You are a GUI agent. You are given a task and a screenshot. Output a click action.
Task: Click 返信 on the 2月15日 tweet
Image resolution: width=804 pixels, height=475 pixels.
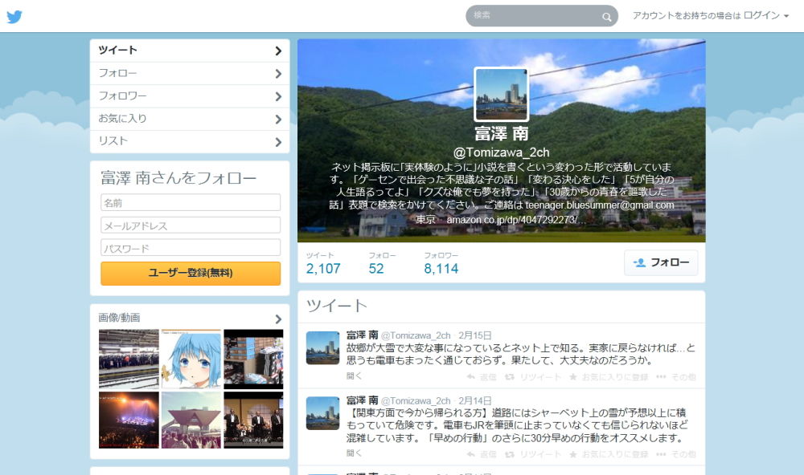[488, 377]
